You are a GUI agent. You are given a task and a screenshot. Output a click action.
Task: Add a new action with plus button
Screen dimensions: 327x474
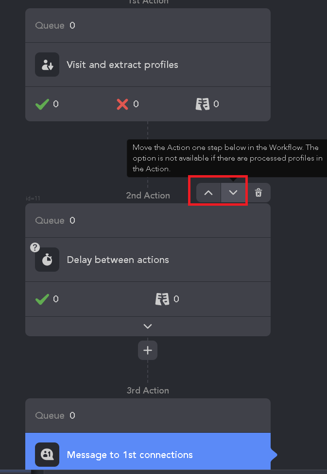tap(148, 350)
